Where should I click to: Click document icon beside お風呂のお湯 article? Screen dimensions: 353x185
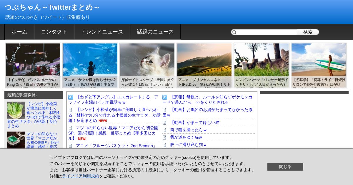pos(165,110)
